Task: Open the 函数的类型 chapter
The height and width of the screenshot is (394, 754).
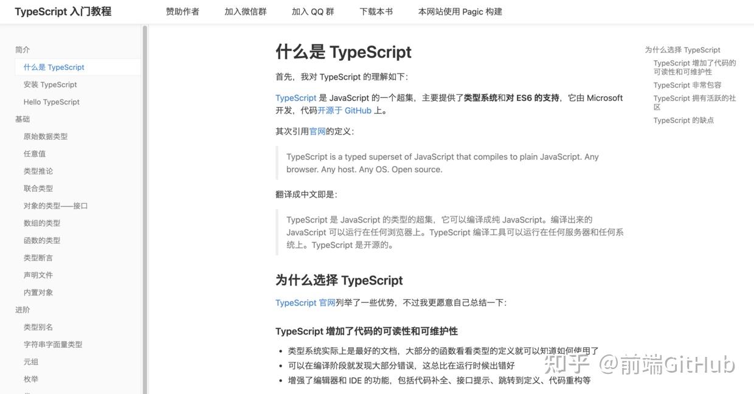Action: [39, 240]
